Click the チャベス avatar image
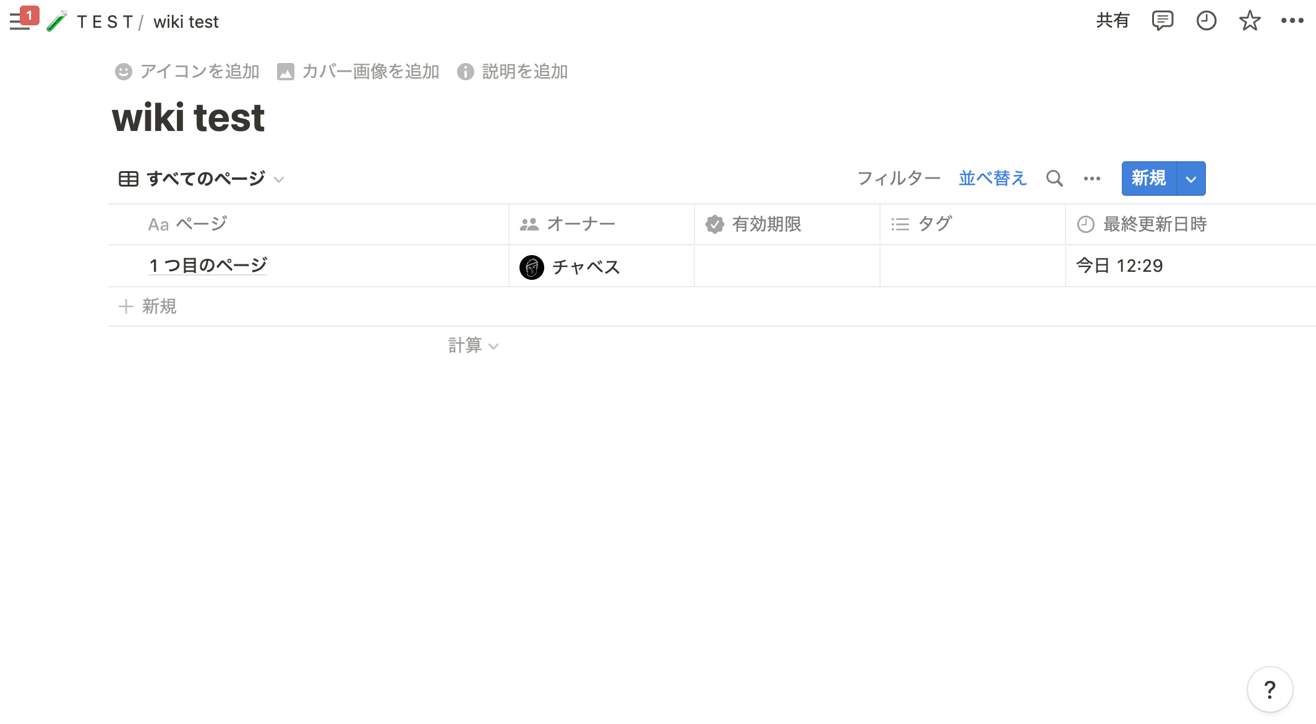Image resolution: width=1316 pixels, height=724 pixels. coord(532,267)
